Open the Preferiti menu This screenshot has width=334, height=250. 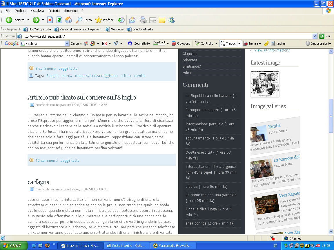click(54, 11)
